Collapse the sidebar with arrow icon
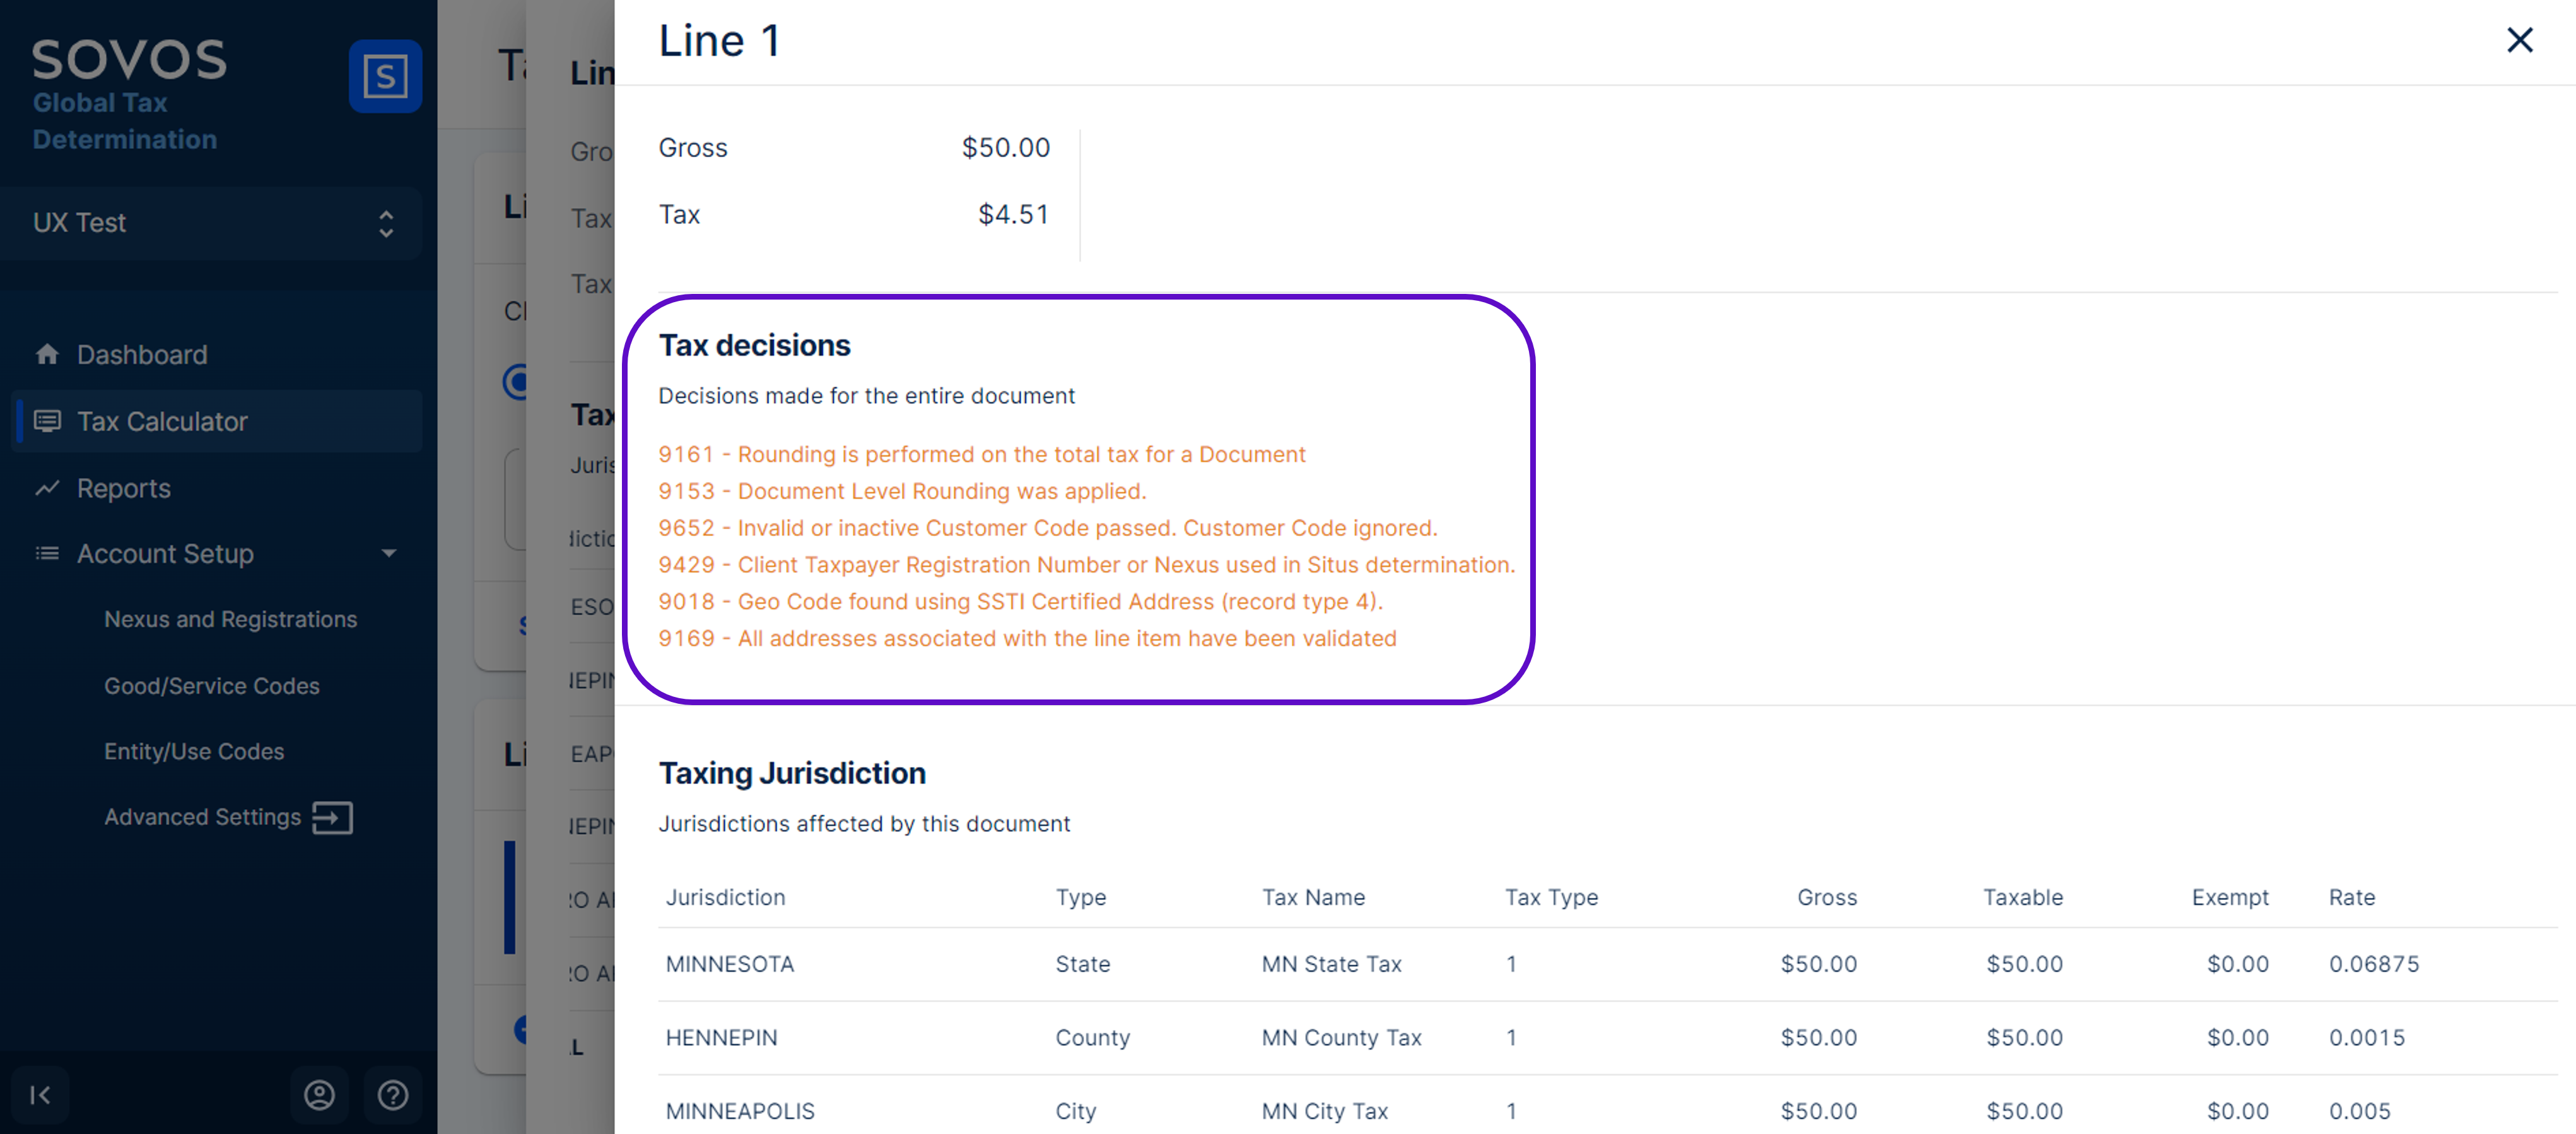This screenshot has height=1134, width=2576. 40,1095
